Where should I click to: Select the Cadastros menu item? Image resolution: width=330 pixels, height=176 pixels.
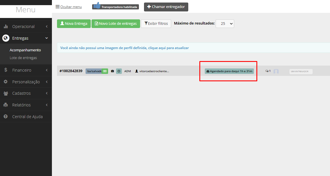(26, 93)
